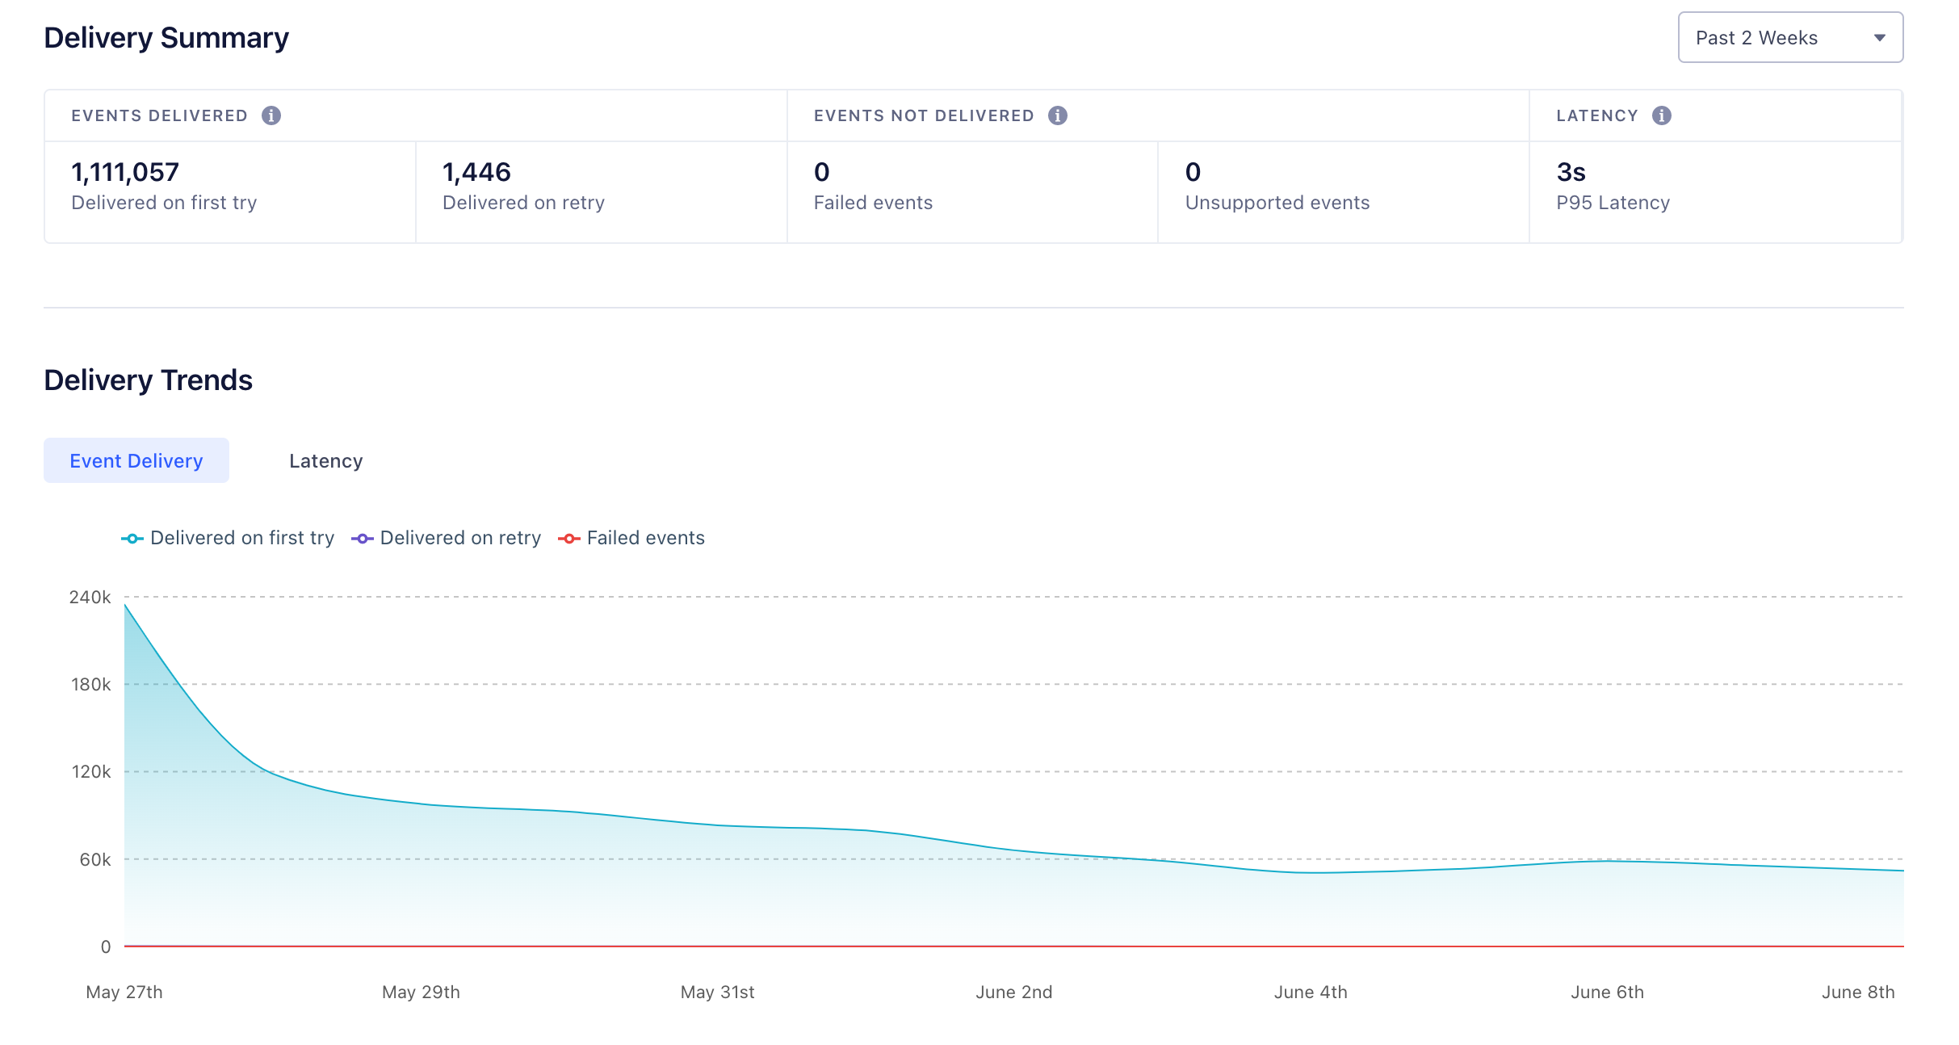
Task: Click the May 31st axis label
Action: 717,992
